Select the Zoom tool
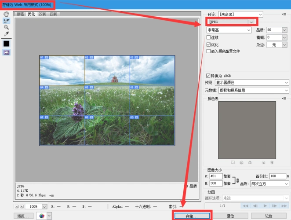This screenshot has height=220, width=291. (7, 27)
